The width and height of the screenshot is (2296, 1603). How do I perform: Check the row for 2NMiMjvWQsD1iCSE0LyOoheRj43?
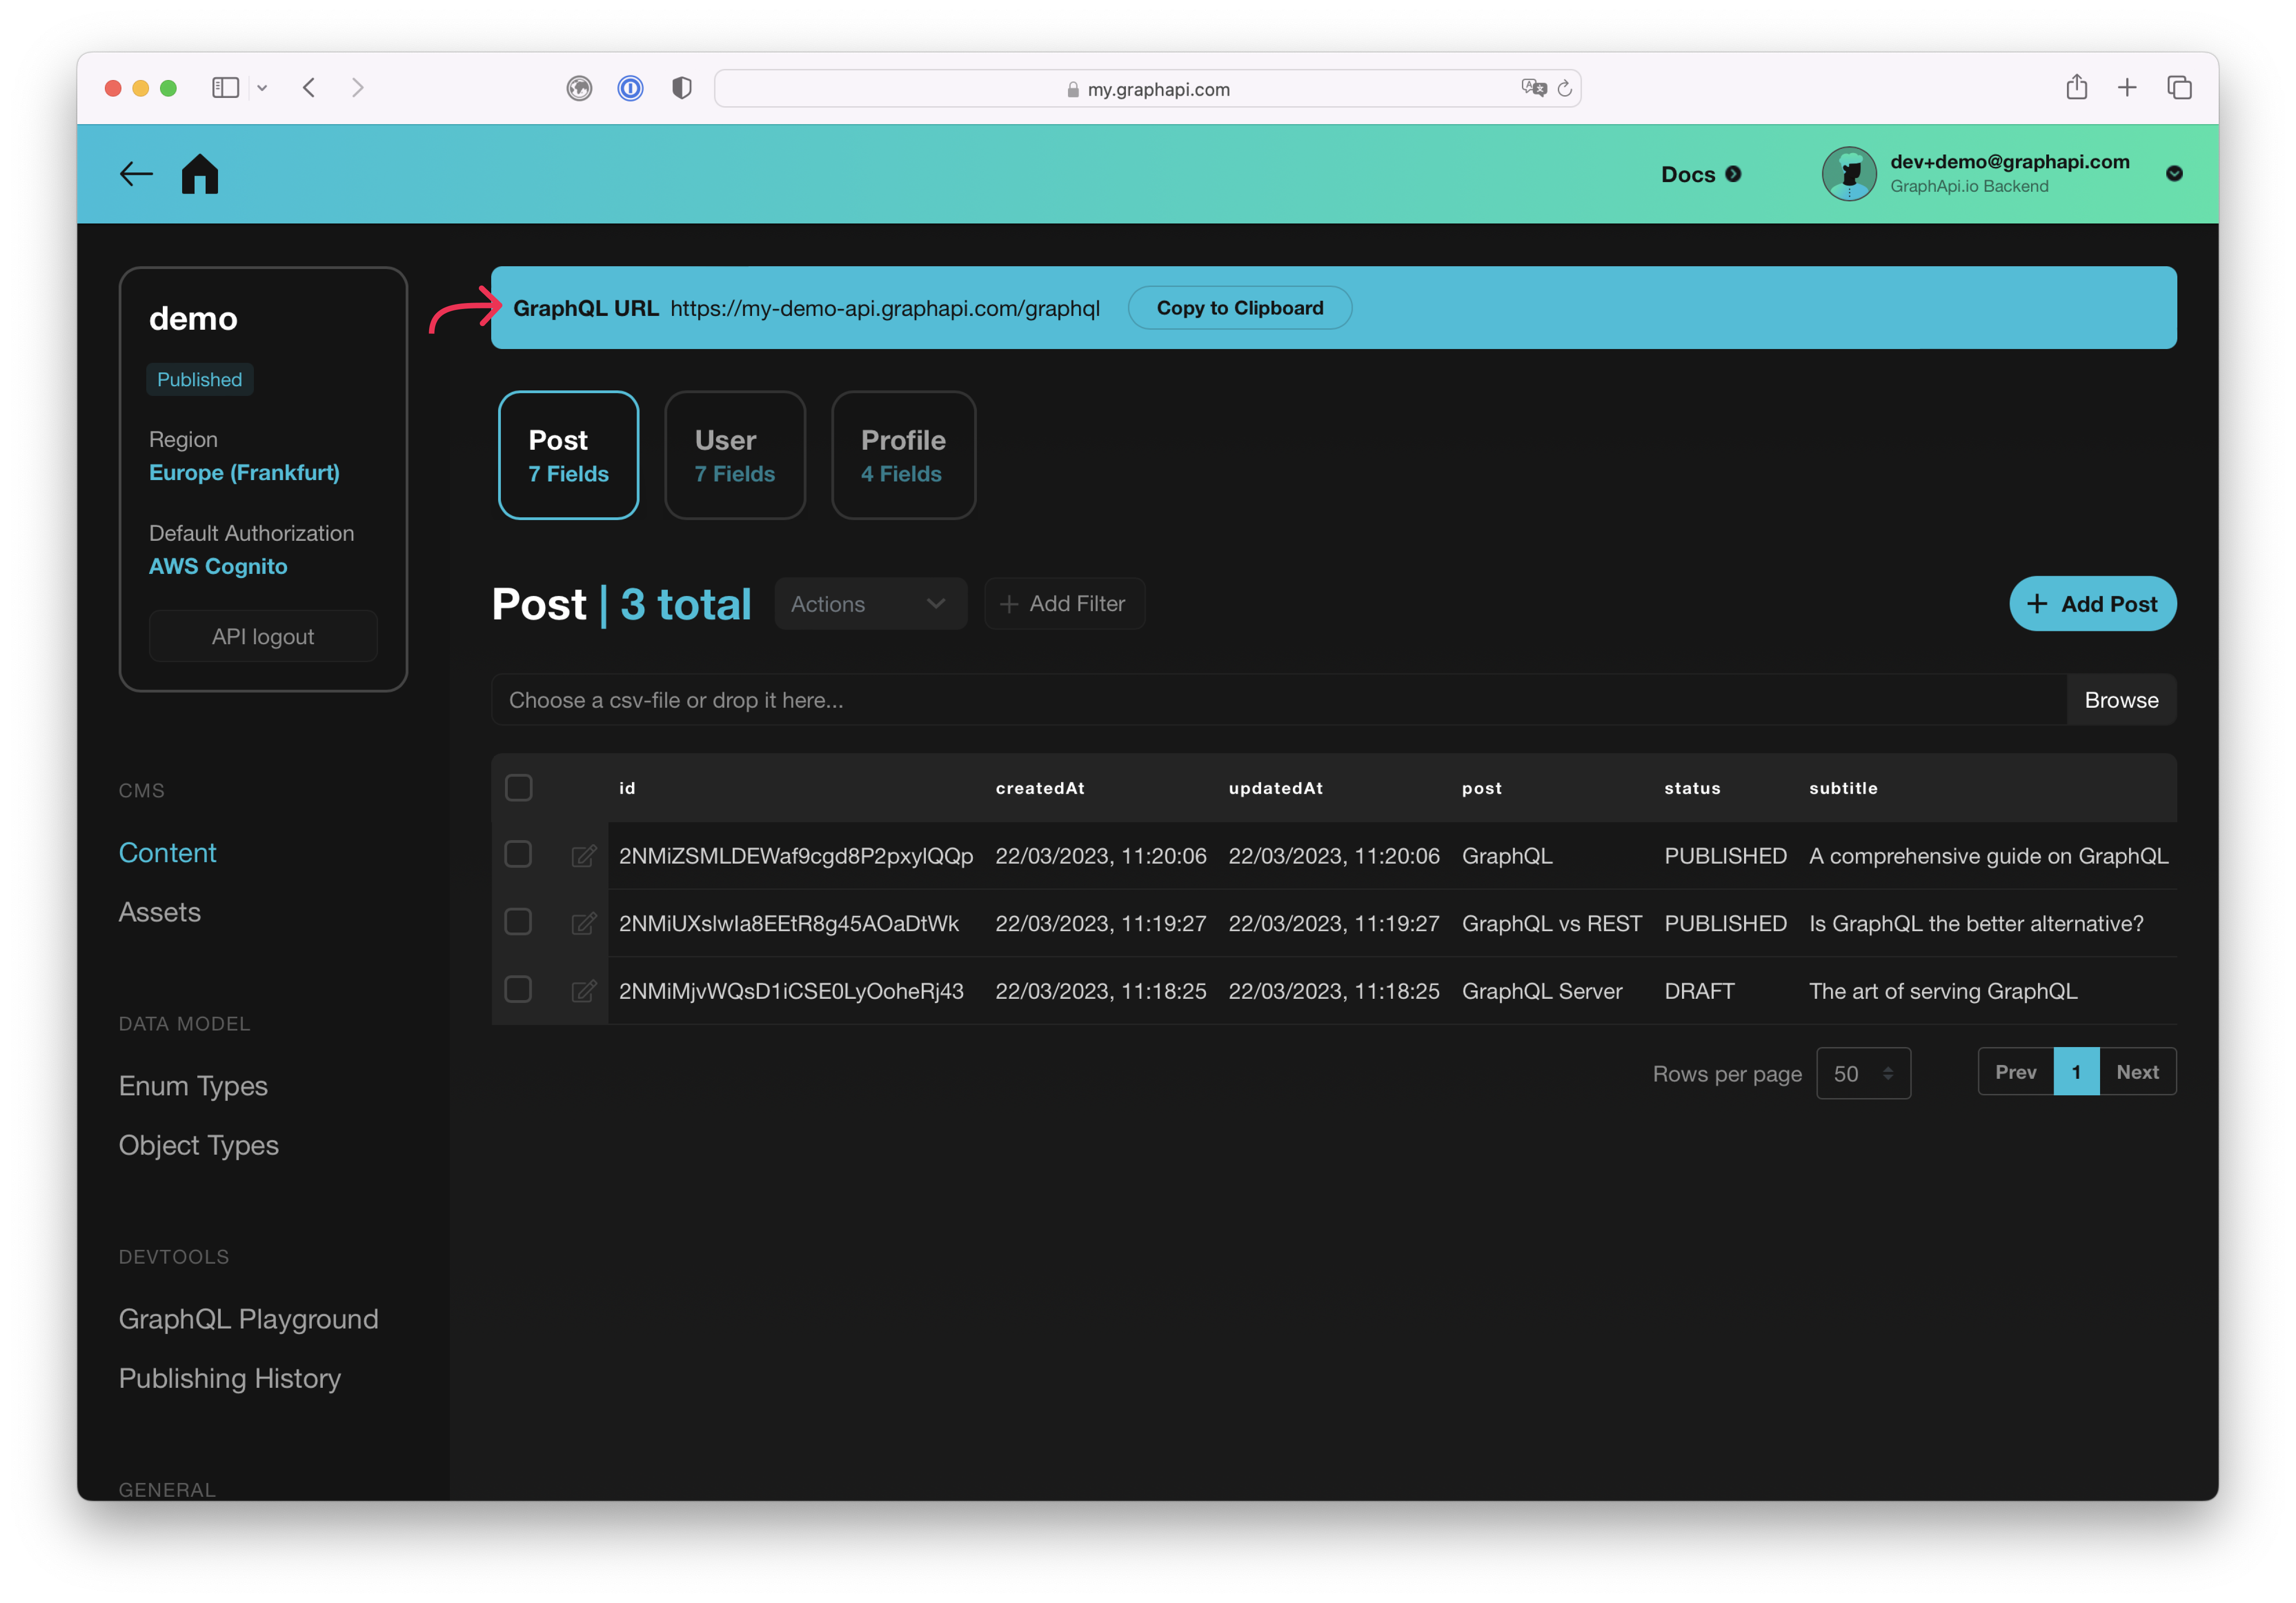click(518, 990)
